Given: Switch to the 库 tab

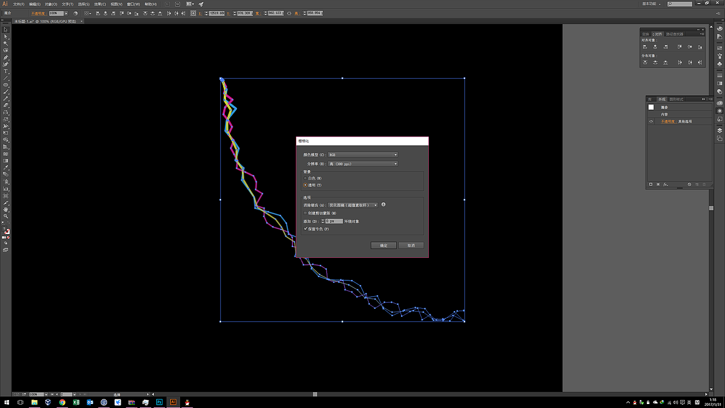Looking at the screenshot, I should click(x=650, y=99).
